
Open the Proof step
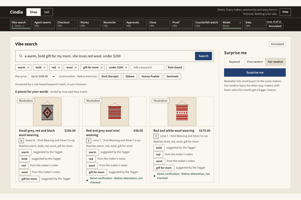182,24
